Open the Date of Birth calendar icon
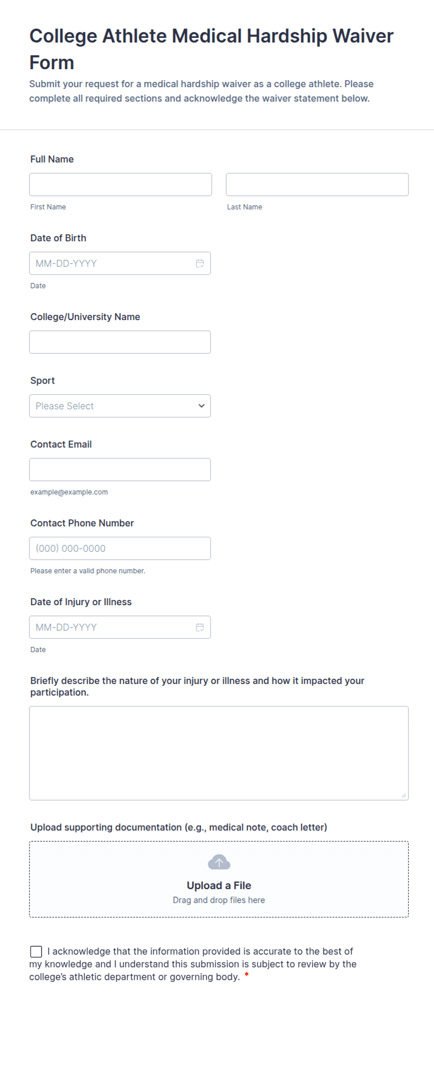 click(200, 264)
